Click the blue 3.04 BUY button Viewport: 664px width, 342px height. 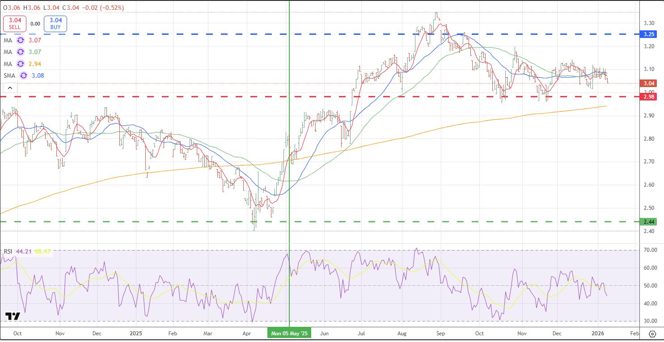[55, 24]
